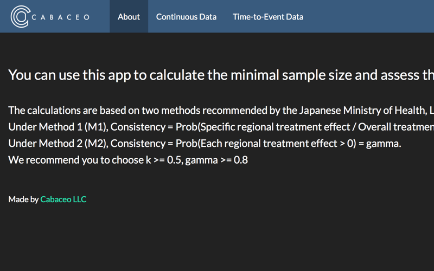
Task: Click the Cabaceo circular logo icon
Action: pos(21,17)
